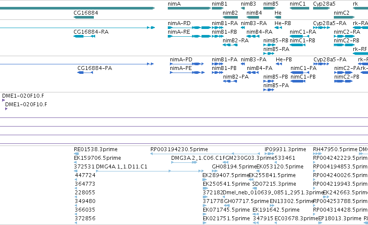
Task: Open the DMG4A.1_1.D11.C1 alignment label
Action: [122, 167]
